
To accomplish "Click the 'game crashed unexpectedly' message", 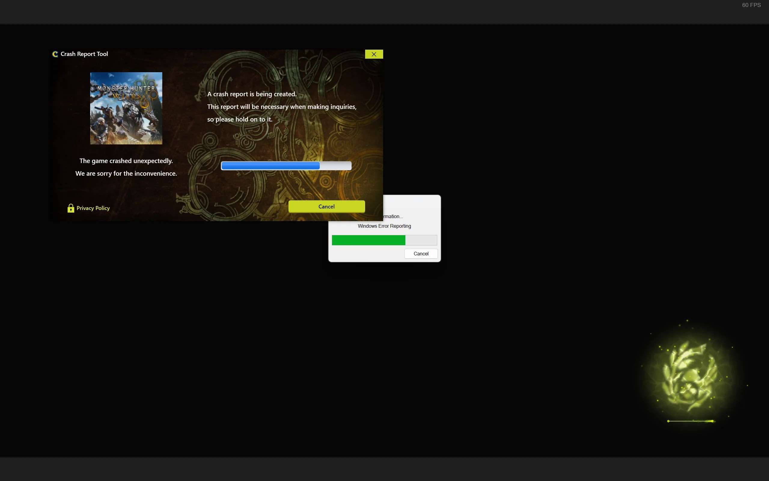I will (x=126, y=161).
